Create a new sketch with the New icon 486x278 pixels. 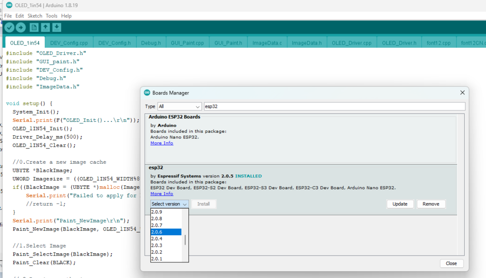34,28
